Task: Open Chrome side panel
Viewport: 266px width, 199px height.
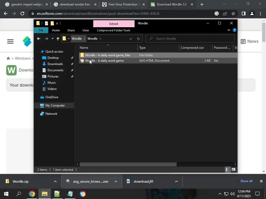Action: click(244, 13)
